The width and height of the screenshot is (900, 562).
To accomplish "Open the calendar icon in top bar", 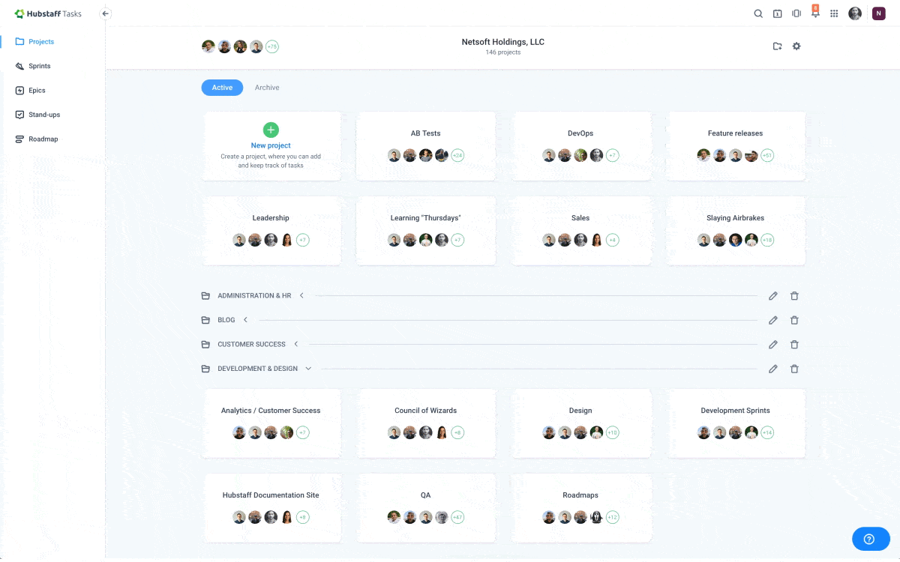I will click(x=778, y=13).
